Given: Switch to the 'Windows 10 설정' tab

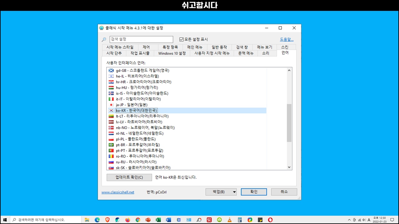Looking at the screenshot, I should tap(172, 53).
